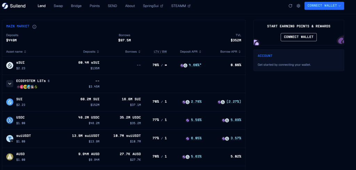Click the 60.4M sSUI deposits cell

click(89, 63)
